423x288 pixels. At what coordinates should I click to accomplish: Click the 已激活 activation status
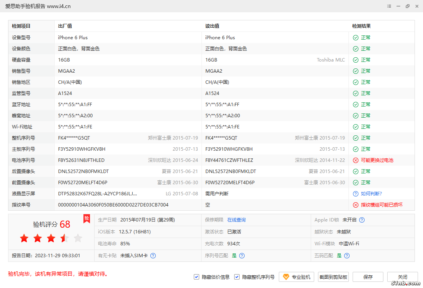pyautogui.click(x=234, y=232)
